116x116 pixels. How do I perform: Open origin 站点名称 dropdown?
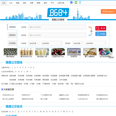click(x=52, y=43)
